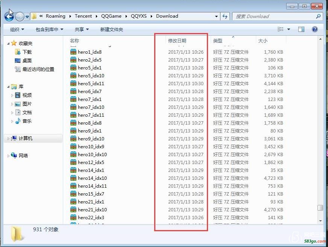Viewport: 328px width, 247px height.
Task: Click the search magnifier icon
Action: [x=318, y=16]
